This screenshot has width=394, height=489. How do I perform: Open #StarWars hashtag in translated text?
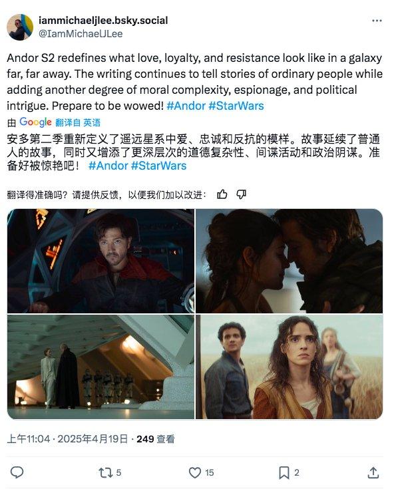click(159, 166)
